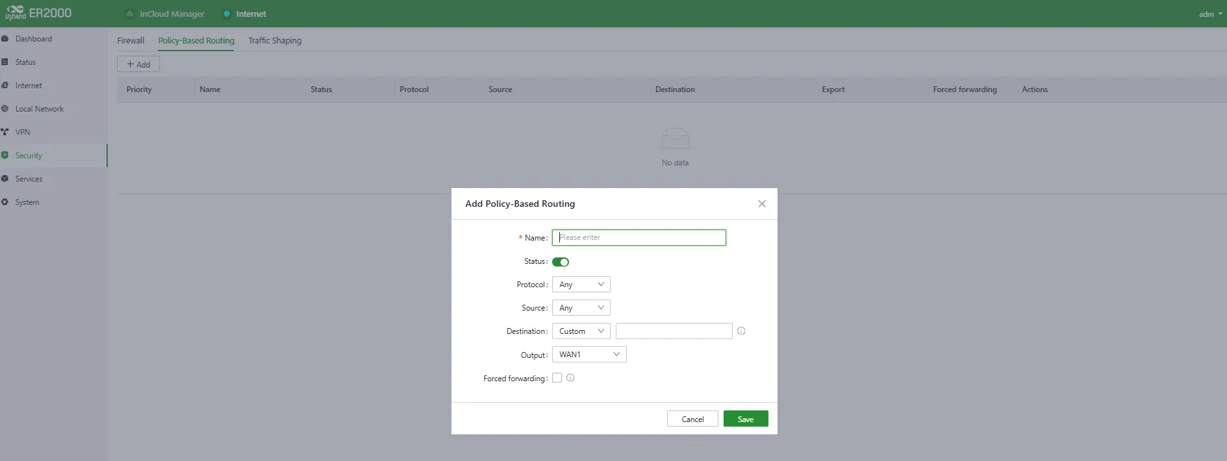Click the Export column header
The image size is (1227, 461).
coord(833,89)
